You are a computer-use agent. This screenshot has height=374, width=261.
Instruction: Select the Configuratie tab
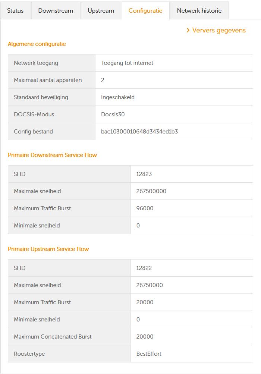point(145,10)
